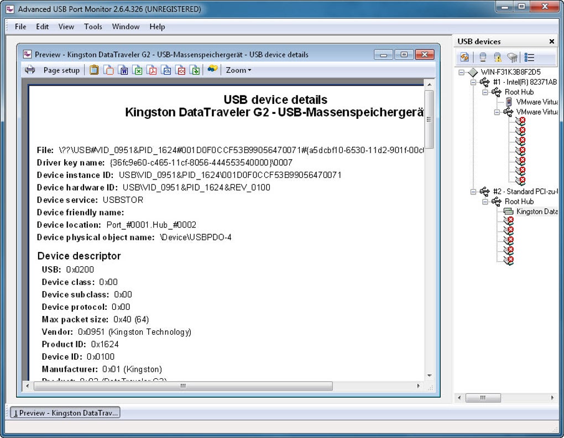Viewport: 564px width, 438px height.
Task: Select first empty port under VMware hub
Action: point(520,122)
